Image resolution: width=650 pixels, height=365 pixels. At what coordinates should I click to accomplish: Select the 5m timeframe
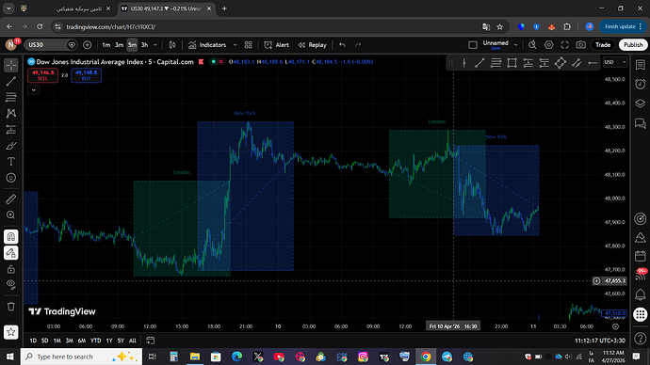pos(132,45)
